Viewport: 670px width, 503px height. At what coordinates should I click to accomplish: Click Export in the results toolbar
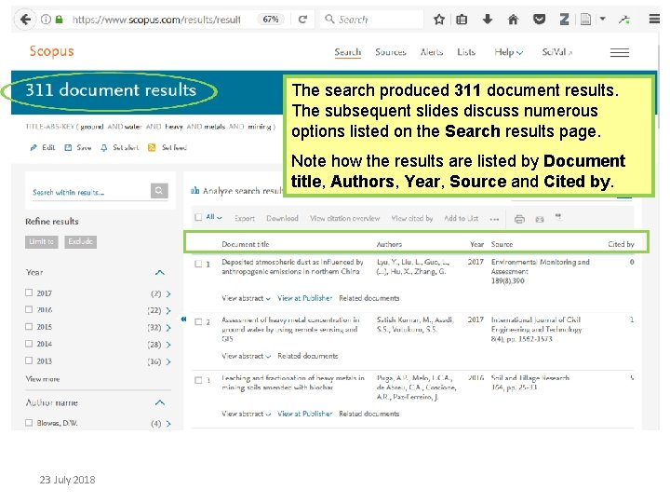pyautogui.click(x=245, y=218)
